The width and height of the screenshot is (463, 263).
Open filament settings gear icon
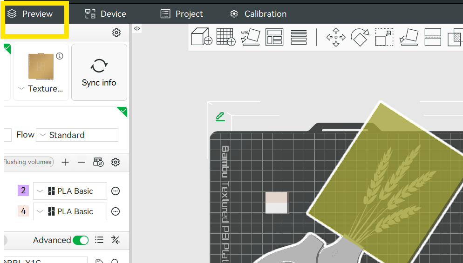click(116, 162)
